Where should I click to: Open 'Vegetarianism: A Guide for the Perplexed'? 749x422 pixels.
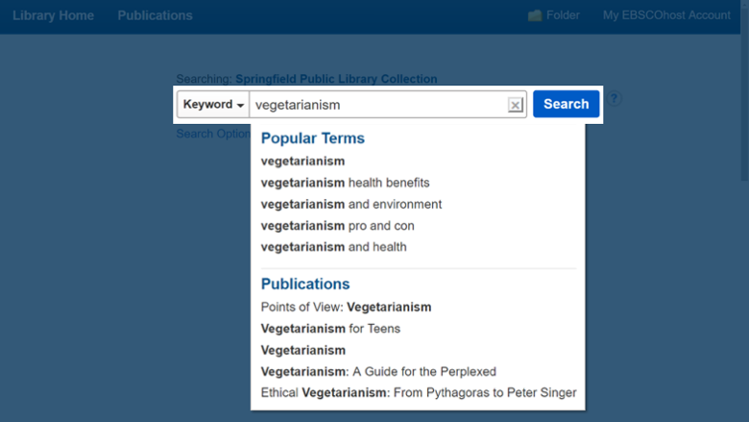tap(378, 371)
